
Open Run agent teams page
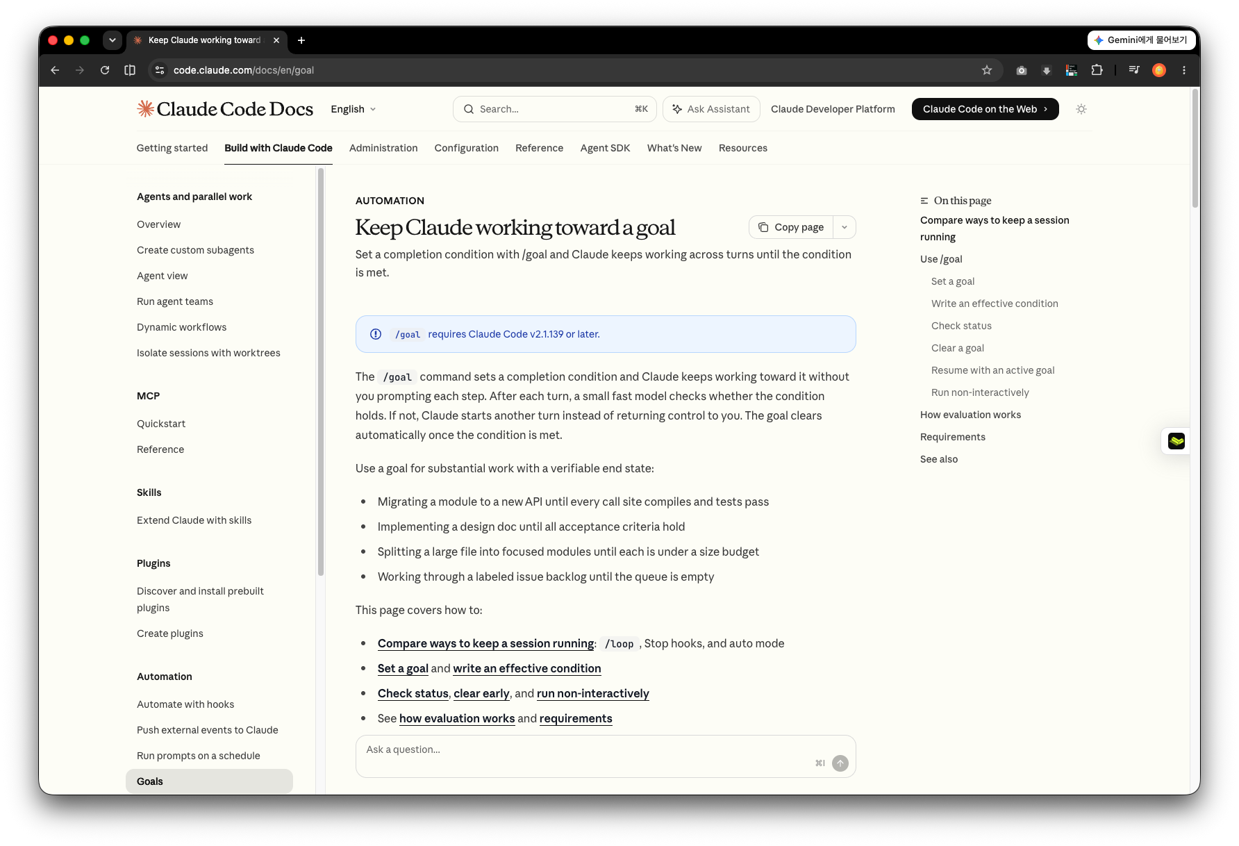[x=175, y=301]
